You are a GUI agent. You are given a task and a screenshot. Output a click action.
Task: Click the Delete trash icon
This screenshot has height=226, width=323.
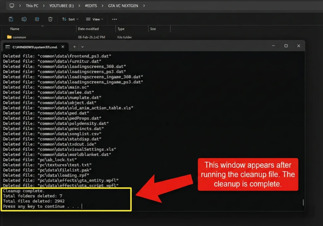click(x=50, y=19)
